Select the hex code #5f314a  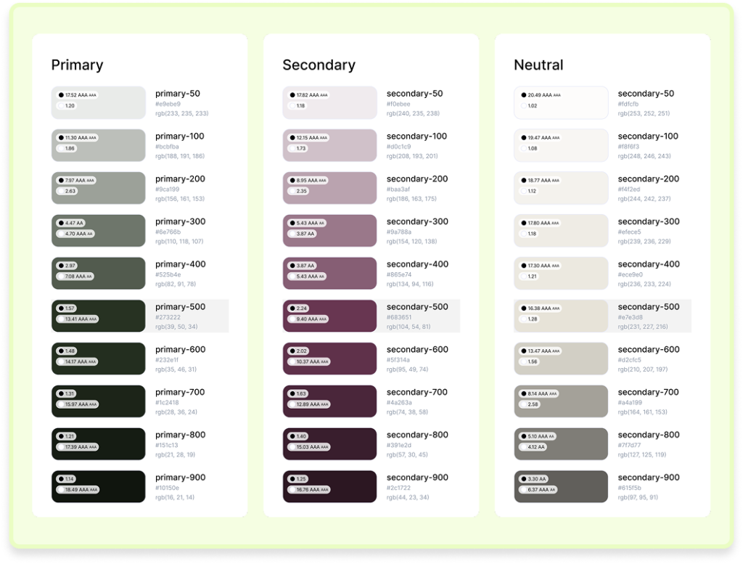[398, 360]
